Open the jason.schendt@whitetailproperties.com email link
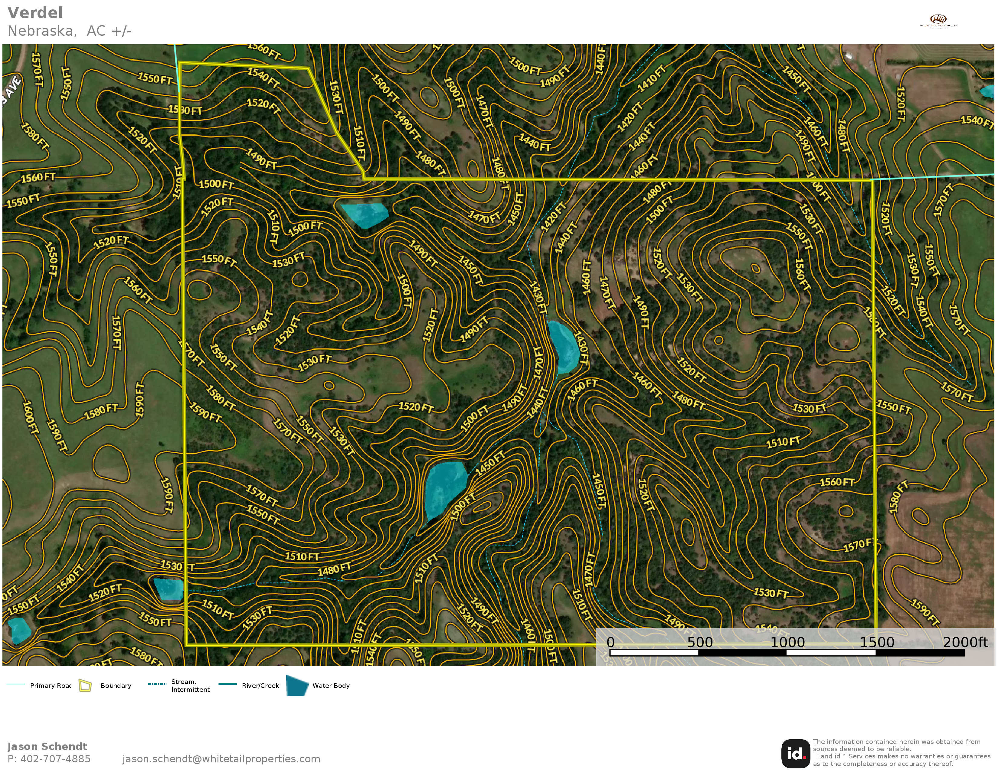 (x=221, y=759)
